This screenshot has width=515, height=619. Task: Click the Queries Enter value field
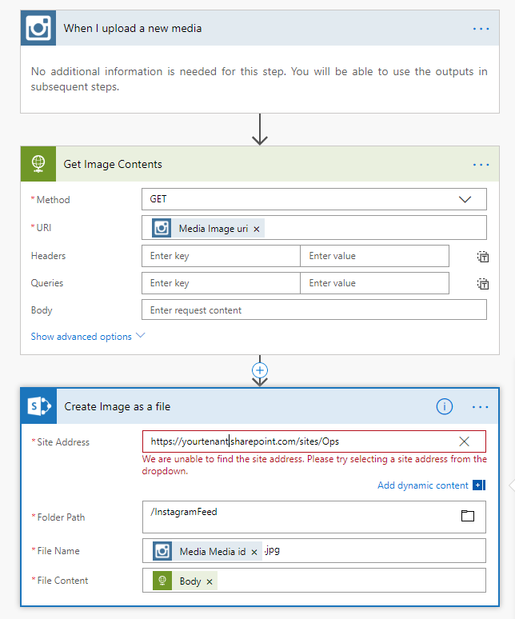(374, 283)
